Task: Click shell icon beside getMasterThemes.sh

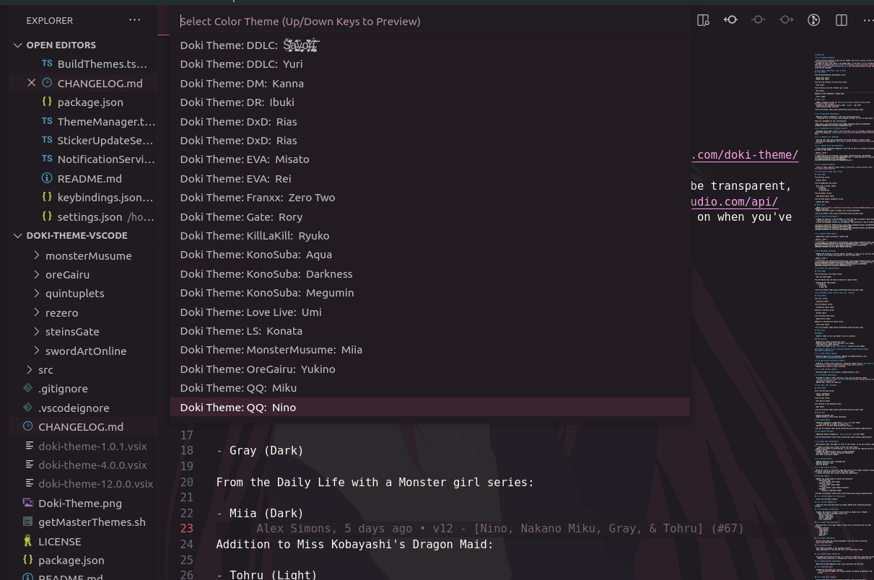Action: pyautogui.click(x=28, y=522)
